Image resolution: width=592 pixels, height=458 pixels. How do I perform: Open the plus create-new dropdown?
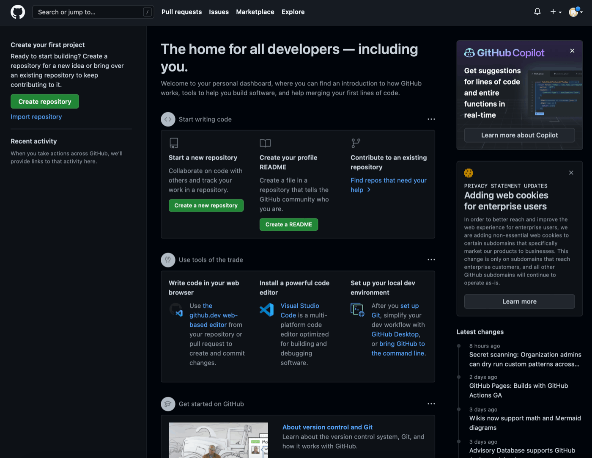[556, 12]
